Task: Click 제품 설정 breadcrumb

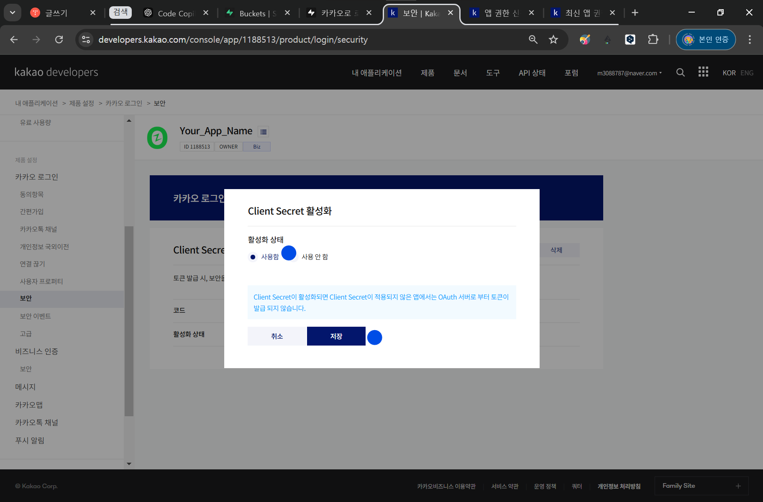Action: pos(82,103)
